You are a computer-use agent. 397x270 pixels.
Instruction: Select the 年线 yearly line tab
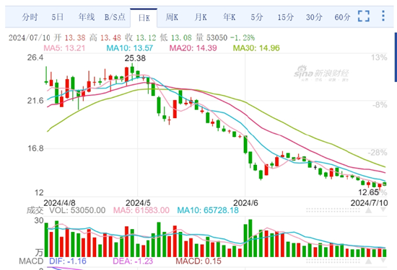[x=87, y=17]
